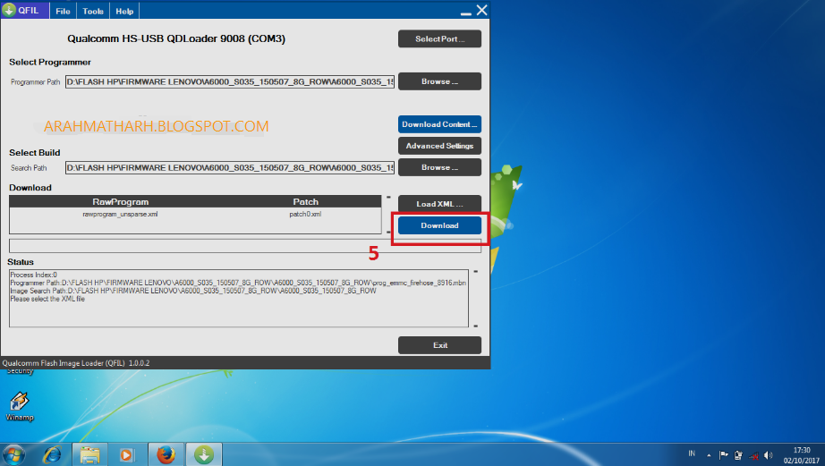Click the Qualcomm HS-USB QDLoader 9008 (COM3) label

coord(176,38)
